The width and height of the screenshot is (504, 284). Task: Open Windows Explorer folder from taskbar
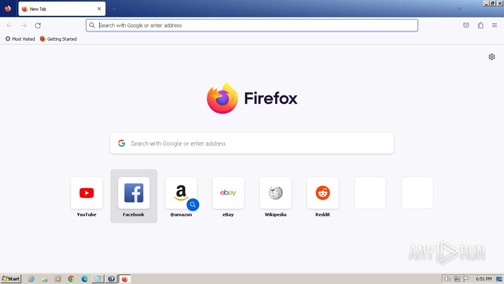point(44,279)
